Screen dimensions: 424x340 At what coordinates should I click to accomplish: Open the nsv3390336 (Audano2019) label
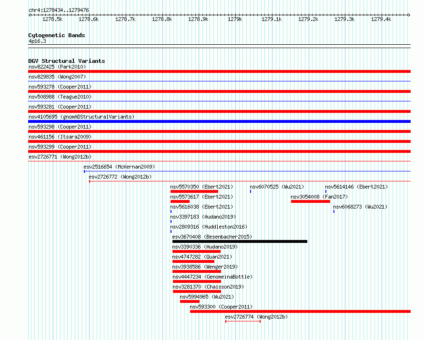click(x=205, y=247)
